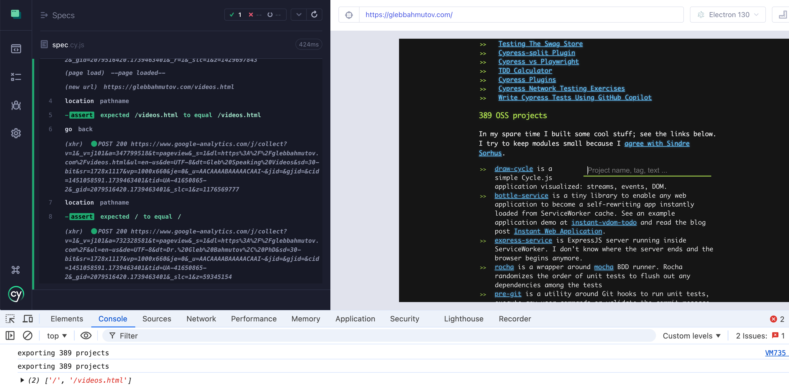This screenshot has width=789, height=388.
Task: Open the Debug bug sidebar icon
Action: click(16, 105)
